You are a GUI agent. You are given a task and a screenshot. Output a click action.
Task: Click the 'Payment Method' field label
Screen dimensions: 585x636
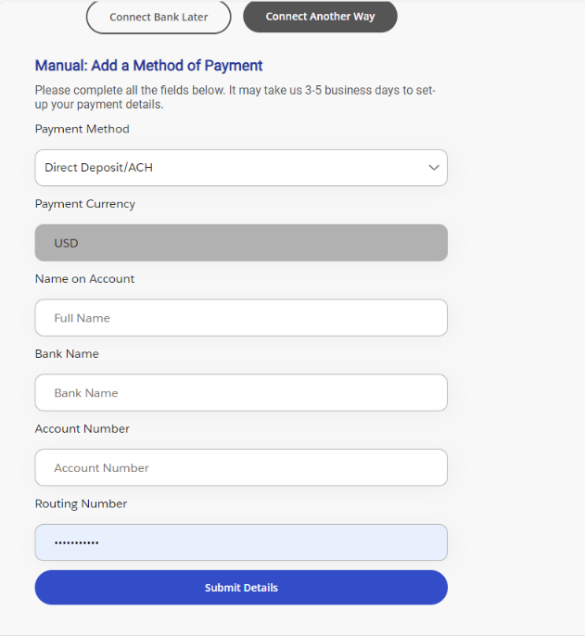tap(83, 129)
